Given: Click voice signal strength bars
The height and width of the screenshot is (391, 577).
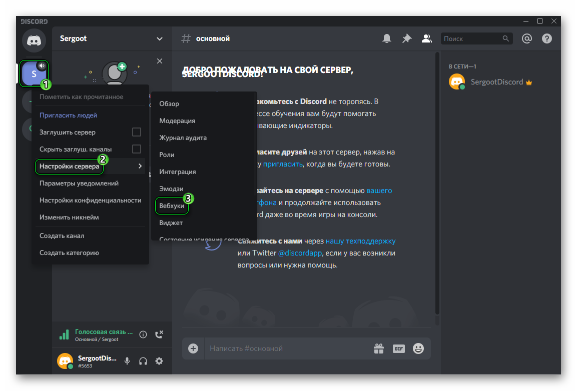Looking at the screenshot, I should pyautogui.click(x=64, y=334).
